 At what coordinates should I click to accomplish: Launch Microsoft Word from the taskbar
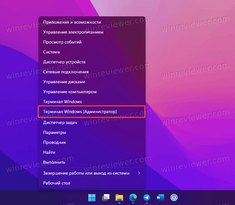point(160,198)
